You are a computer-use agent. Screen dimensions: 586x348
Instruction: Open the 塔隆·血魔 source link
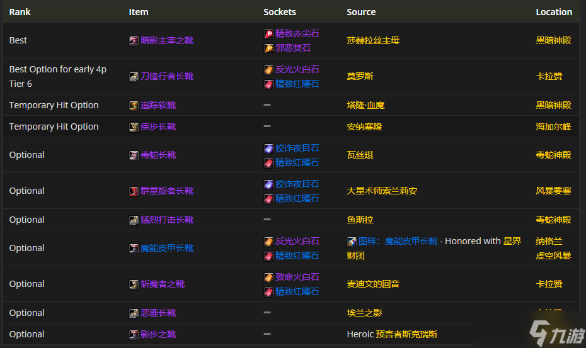click(x=365, y=105)
